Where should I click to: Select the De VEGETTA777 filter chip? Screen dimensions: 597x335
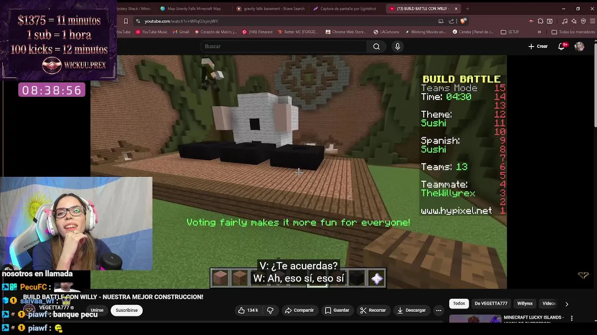(x=491, y=303)
